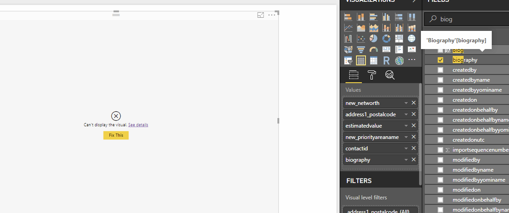The image size is (509, 213).
Task: Select the Treemap visualization
Action: pos(399,39)
